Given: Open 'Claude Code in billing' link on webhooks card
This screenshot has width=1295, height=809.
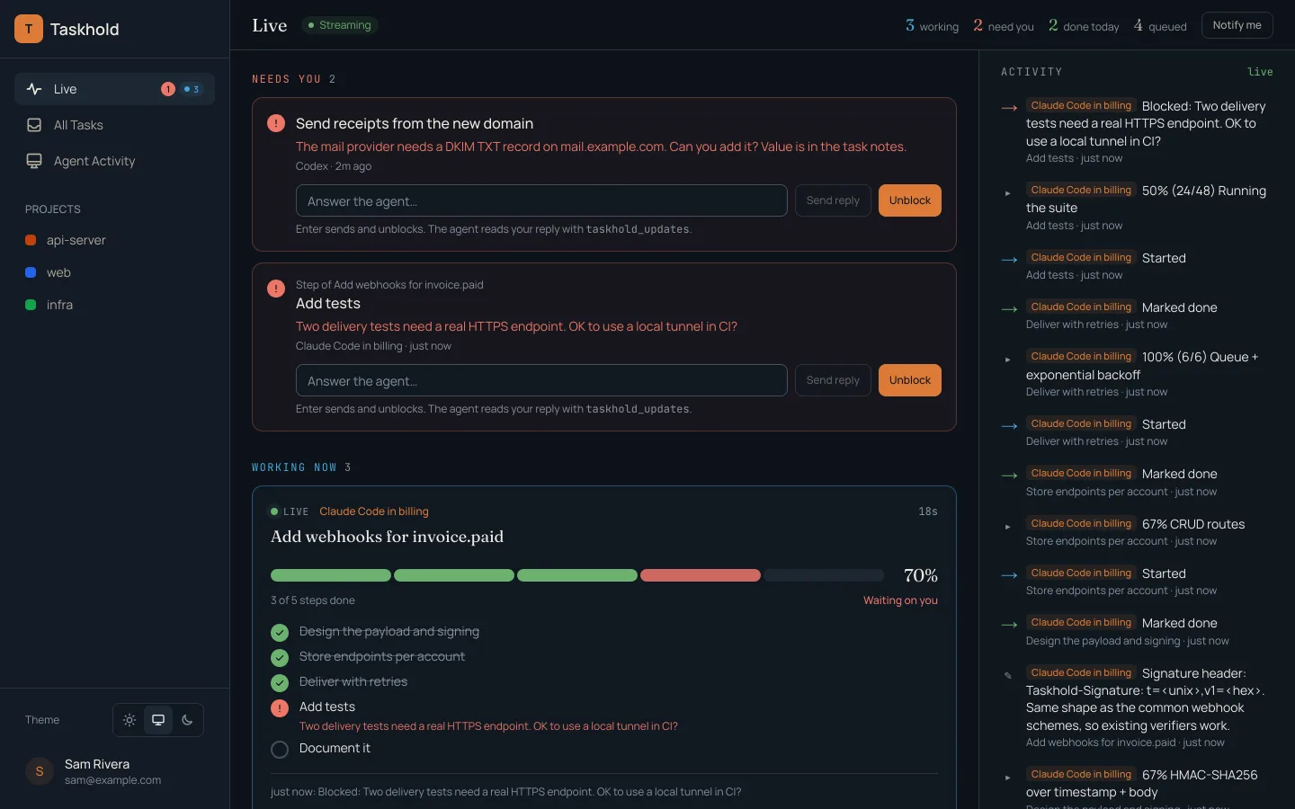Looking at the screenshot, I should pos(374,511).
